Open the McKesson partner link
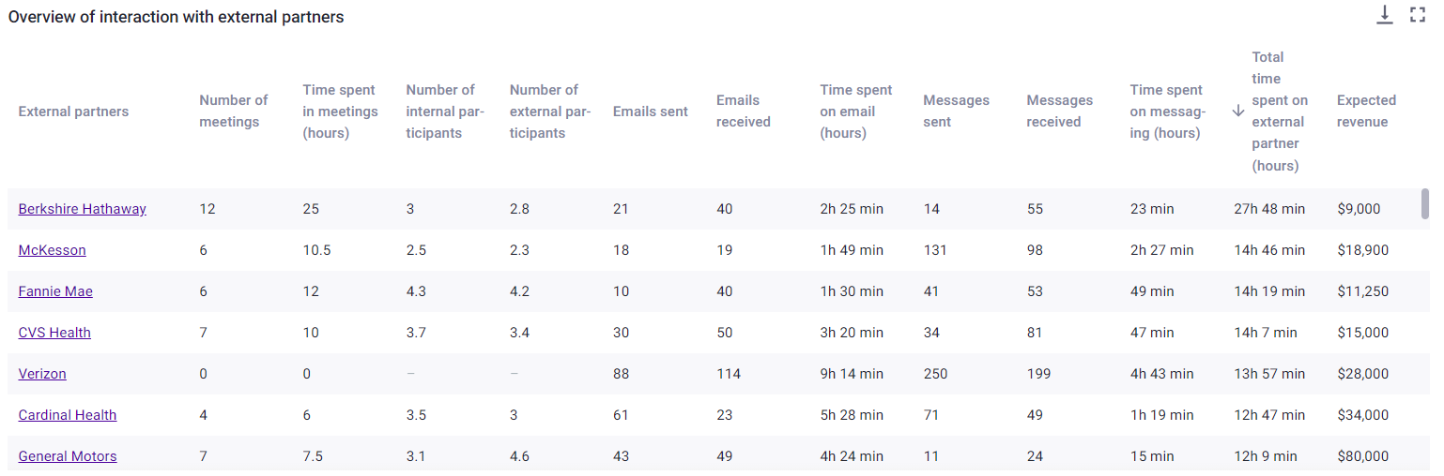The height and width of the screenshot is (476, 1444). [x=53, y=250]
